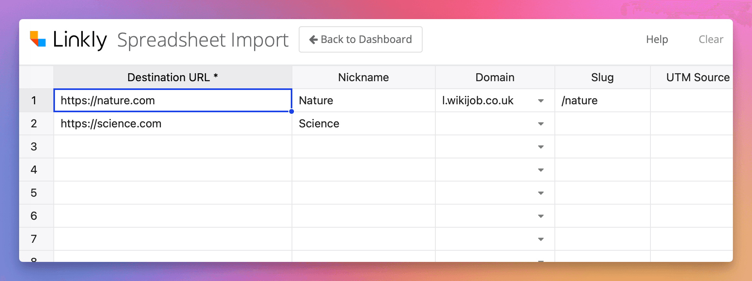Select the Nature nickname cell

tap(363, 101)
